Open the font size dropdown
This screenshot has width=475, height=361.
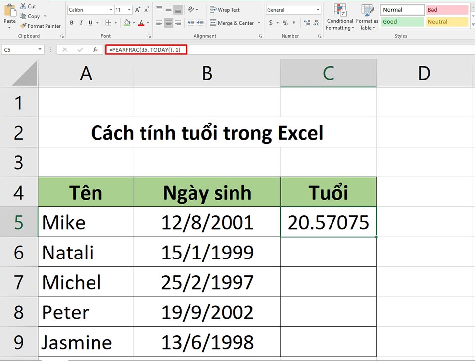[129, 9]
